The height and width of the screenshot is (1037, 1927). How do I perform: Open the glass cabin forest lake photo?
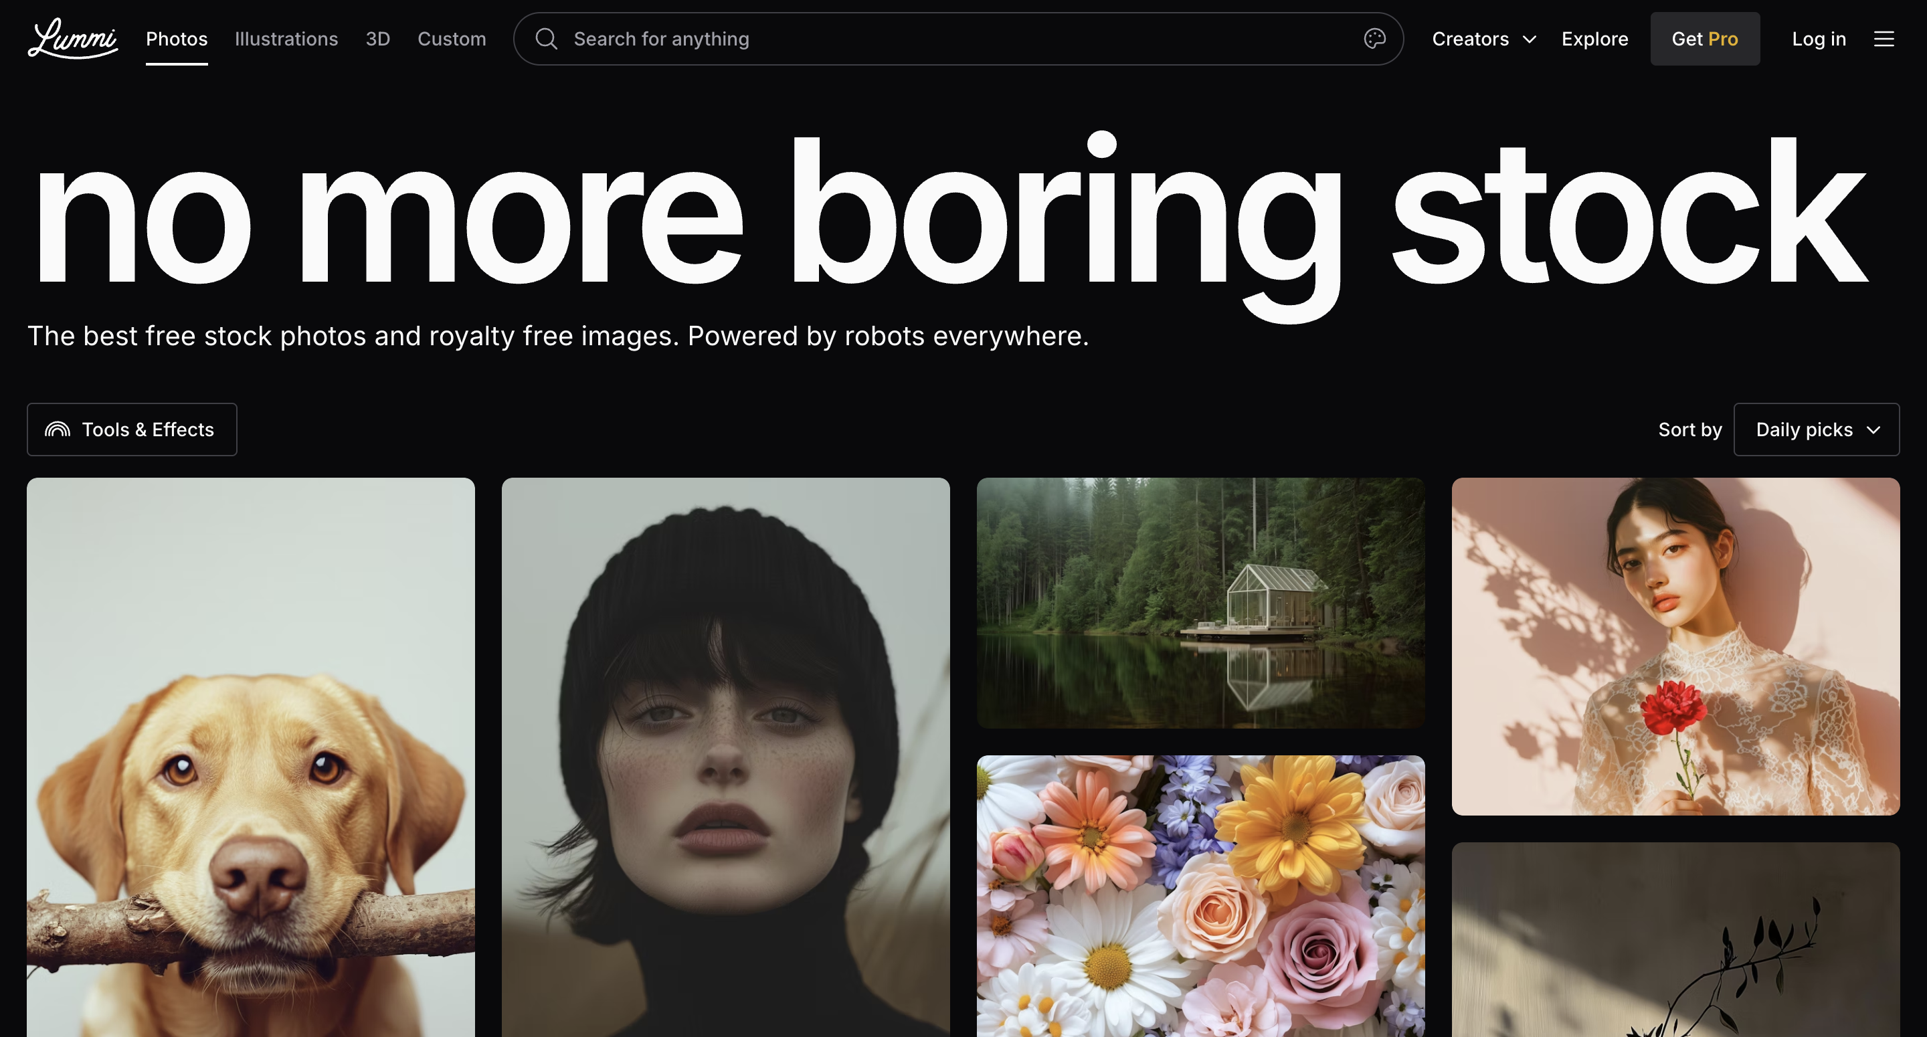click(x=1200, y=602)
